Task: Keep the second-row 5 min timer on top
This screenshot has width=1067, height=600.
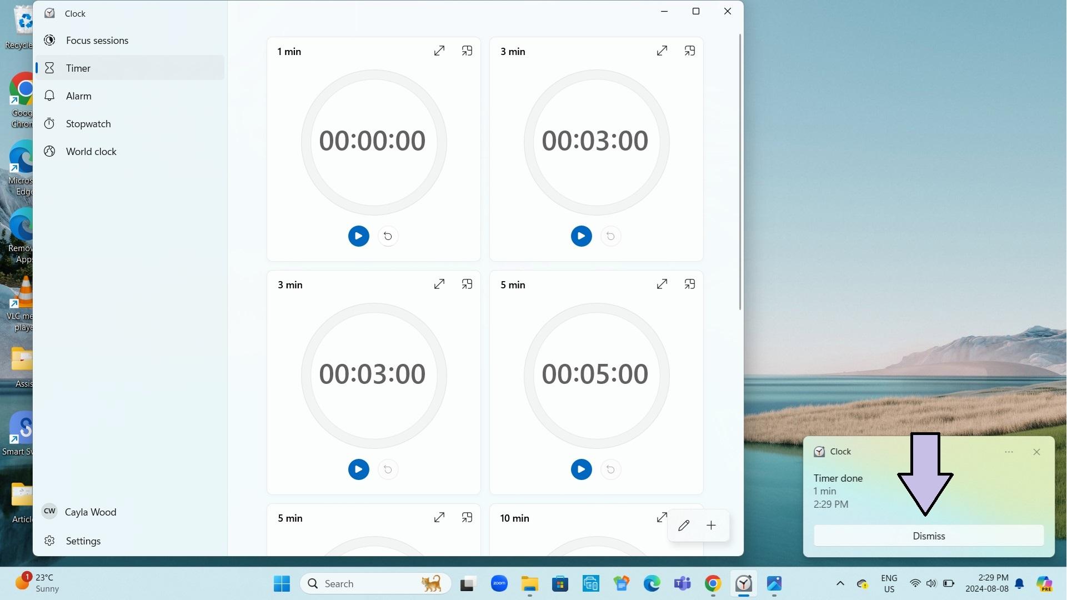Action: [690, 284]
